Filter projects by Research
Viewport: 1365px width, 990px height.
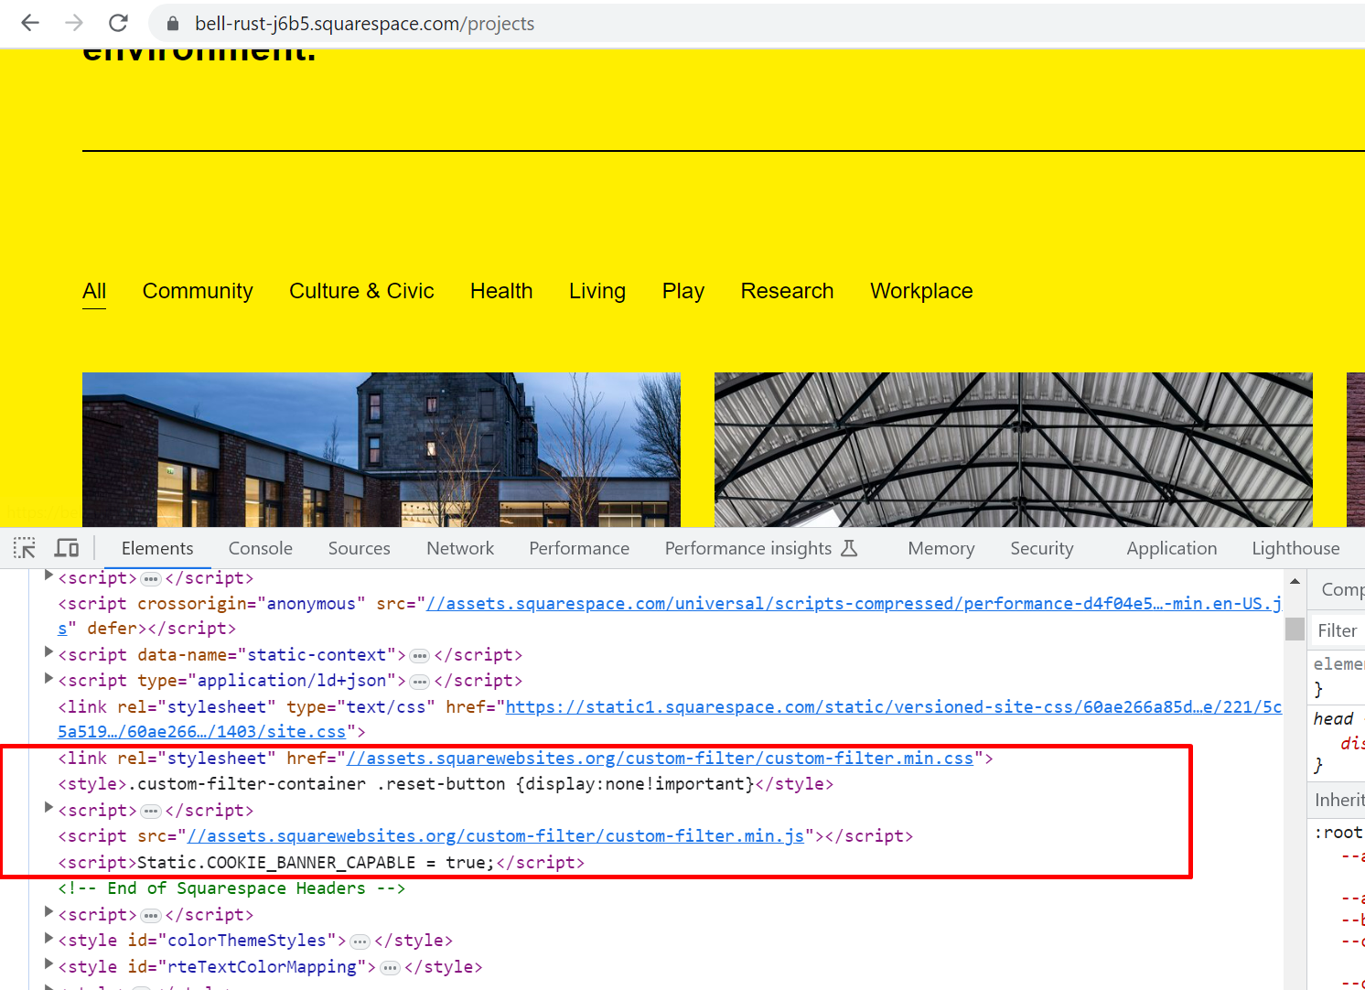[787, 291]
